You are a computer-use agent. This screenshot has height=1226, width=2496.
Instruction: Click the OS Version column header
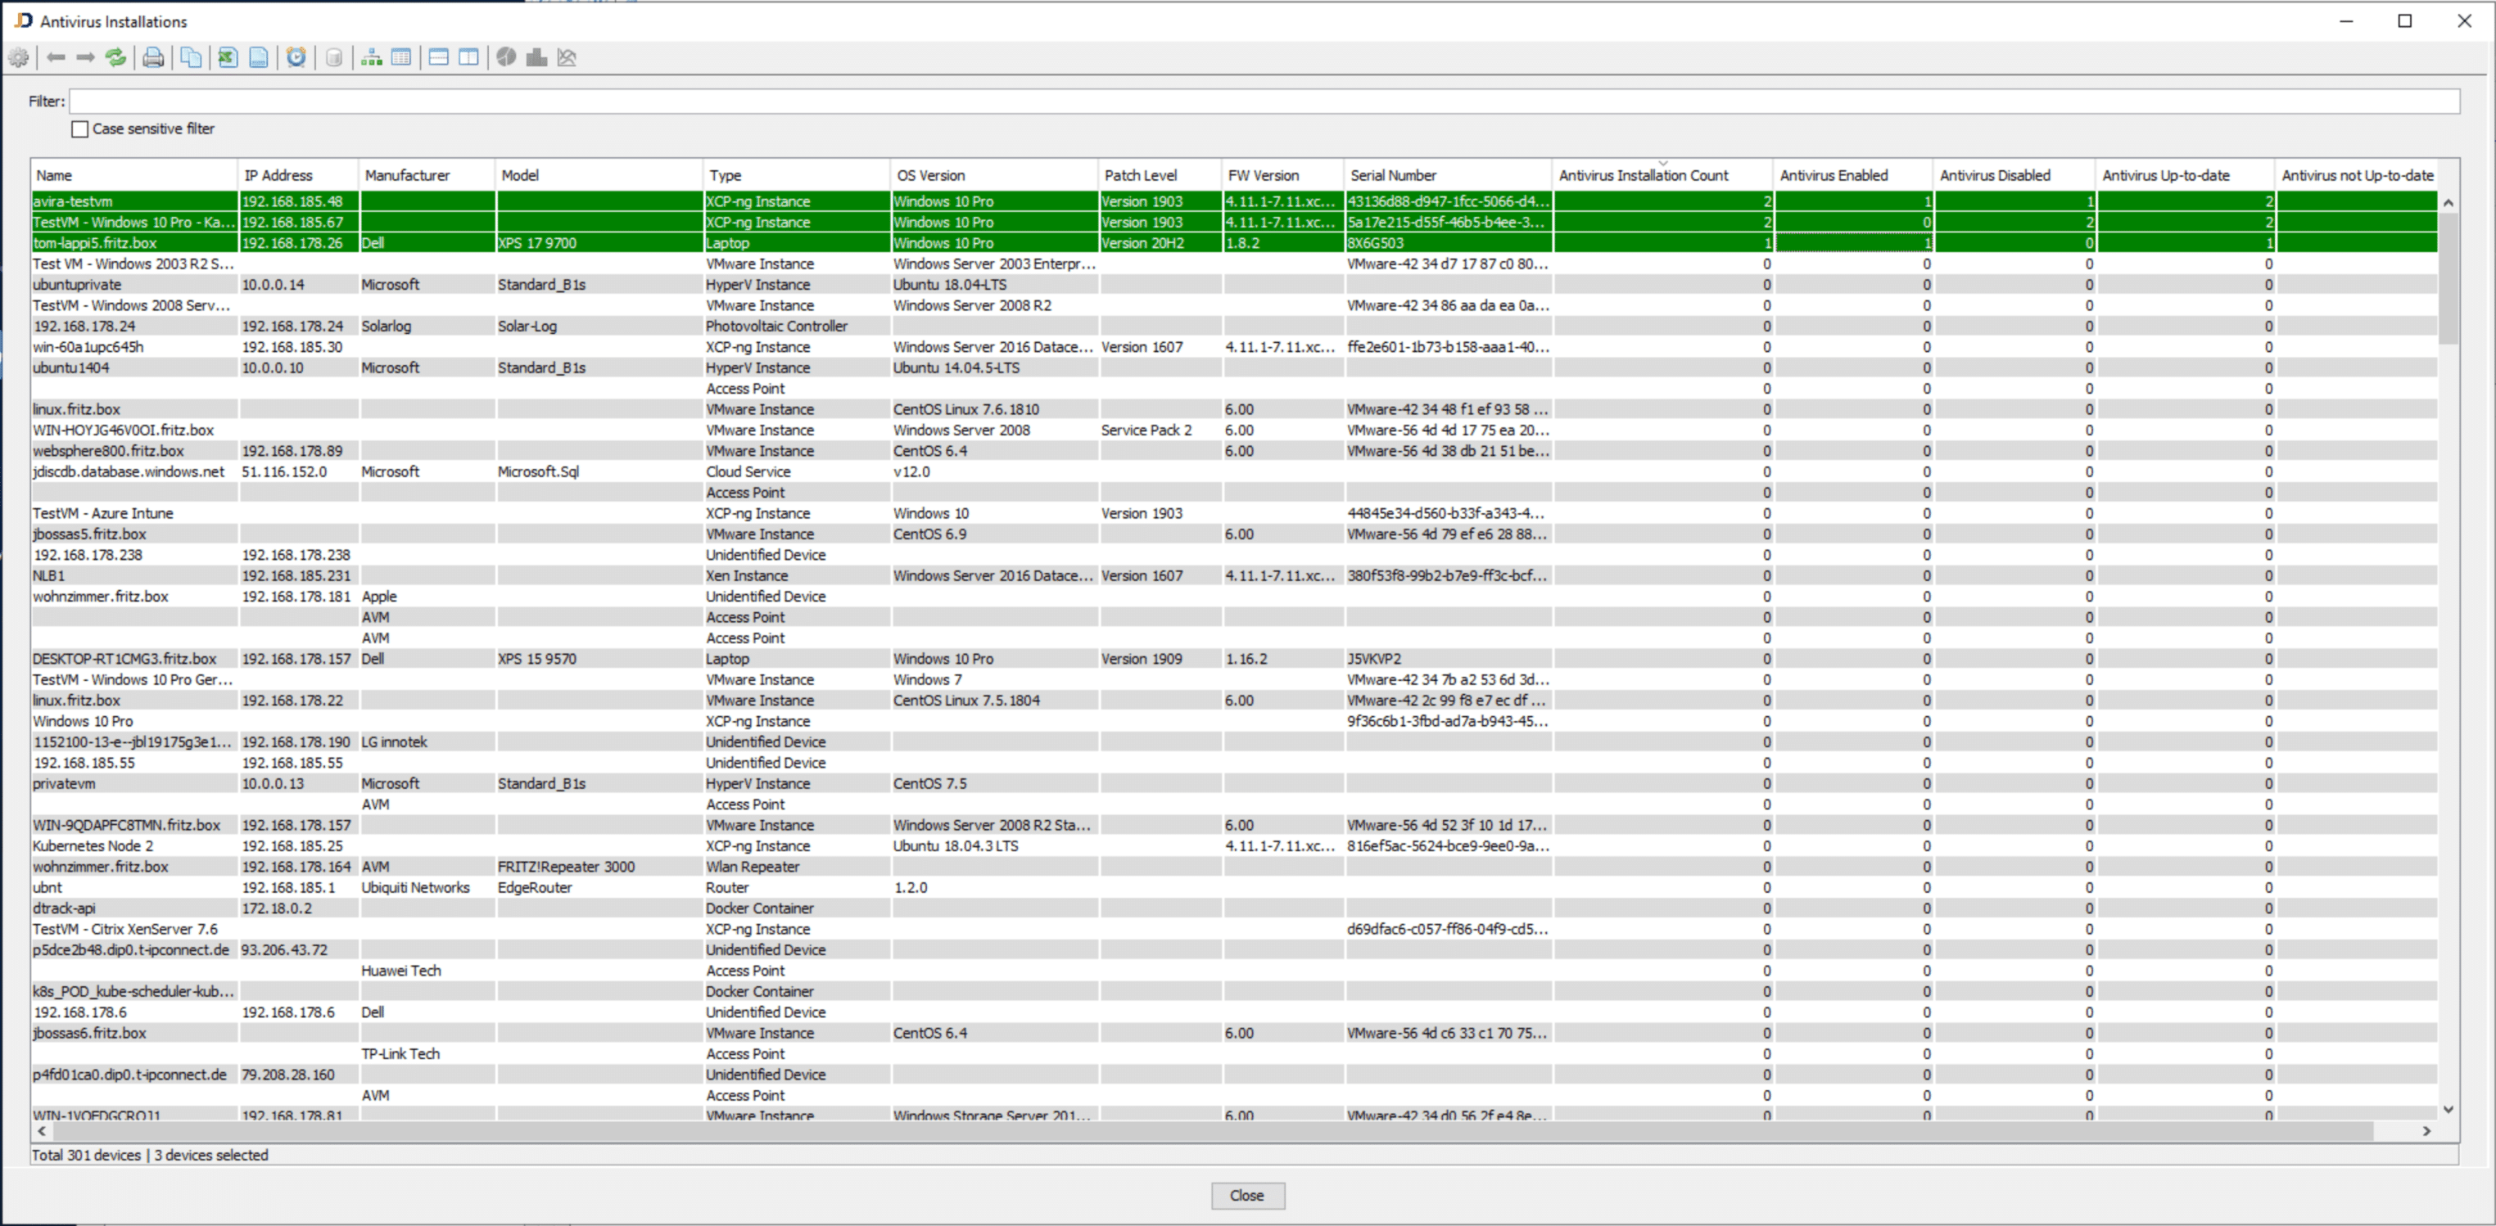(x=930, y=175)
